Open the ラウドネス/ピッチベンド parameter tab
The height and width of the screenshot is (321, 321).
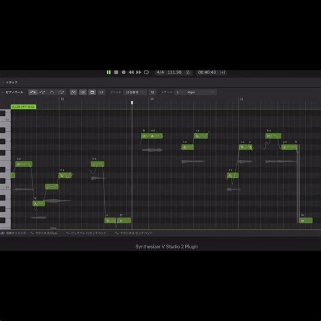(x=134, y=233)
